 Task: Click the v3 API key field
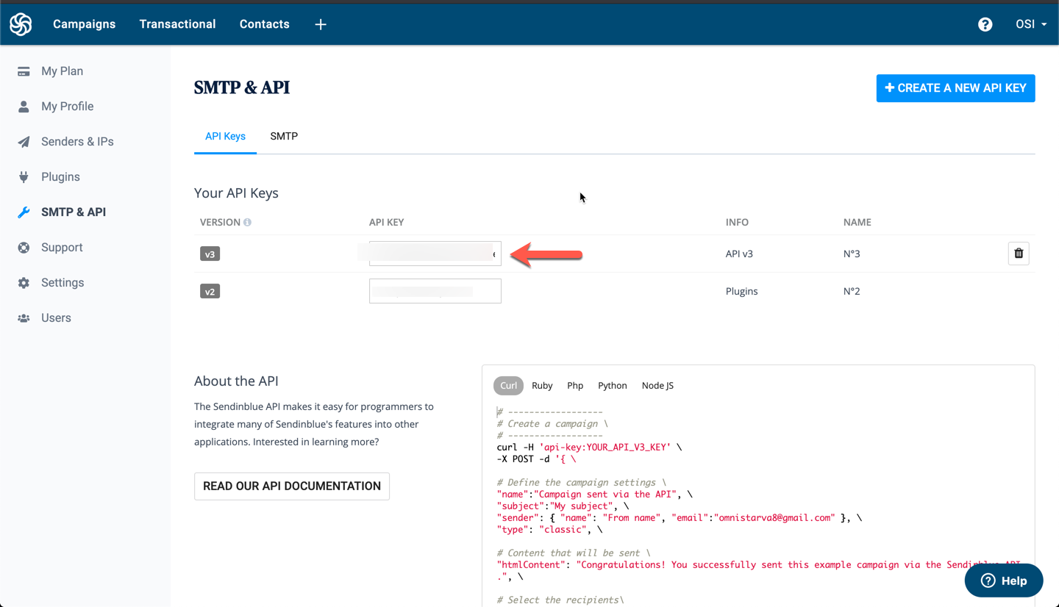(x=435, y=254)
